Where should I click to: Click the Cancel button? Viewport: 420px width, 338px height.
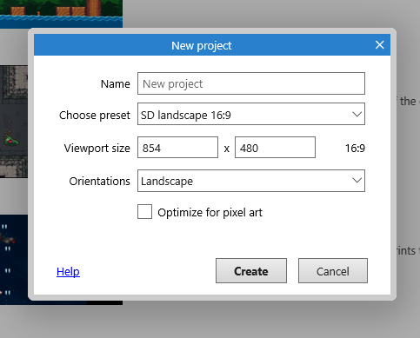coord(333,271)
